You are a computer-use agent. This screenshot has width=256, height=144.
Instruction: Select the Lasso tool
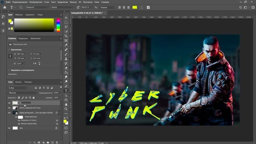66,27
